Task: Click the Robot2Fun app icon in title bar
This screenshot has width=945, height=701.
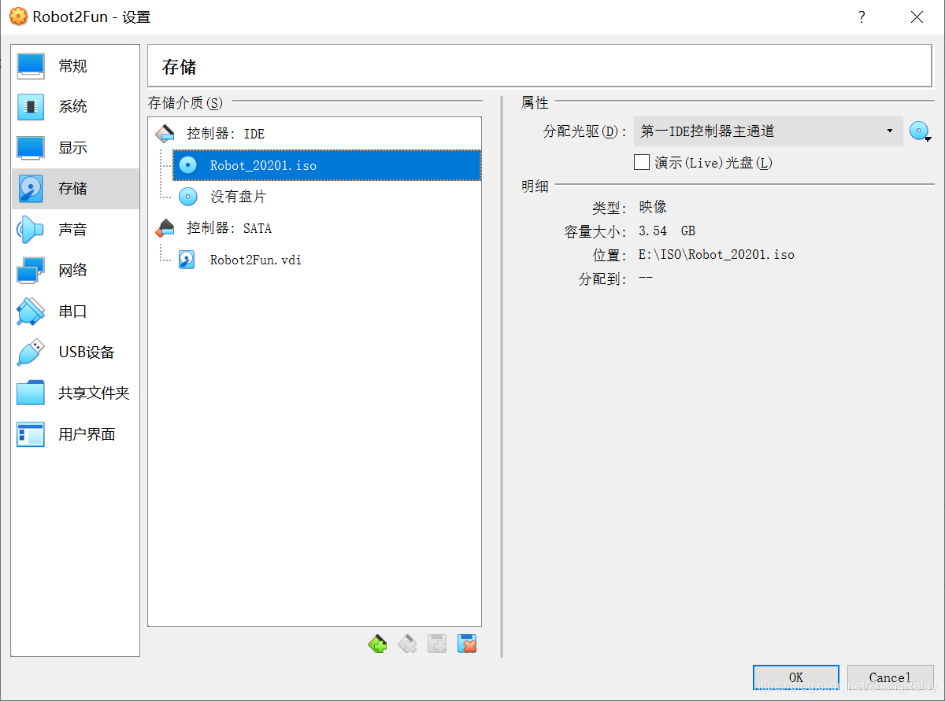Action: click(x=17, y=17)
